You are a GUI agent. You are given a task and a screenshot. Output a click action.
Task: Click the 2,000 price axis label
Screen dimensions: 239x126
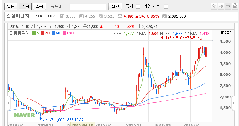pyautogui.click(x=225, y=97)
